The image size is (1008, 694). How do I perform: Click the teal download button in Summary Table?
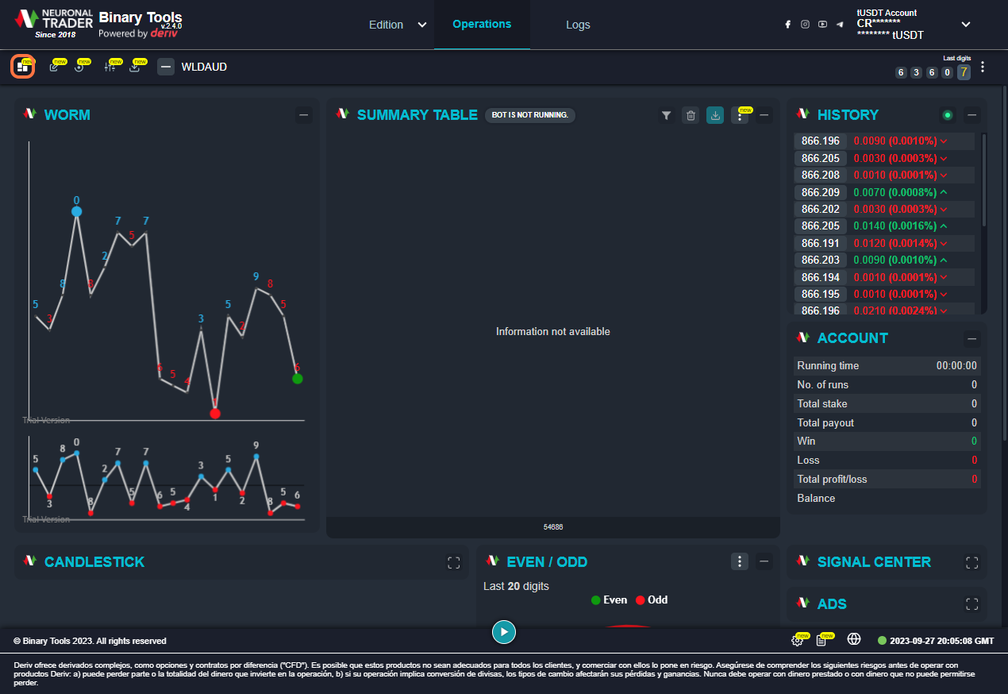(715, 116)
